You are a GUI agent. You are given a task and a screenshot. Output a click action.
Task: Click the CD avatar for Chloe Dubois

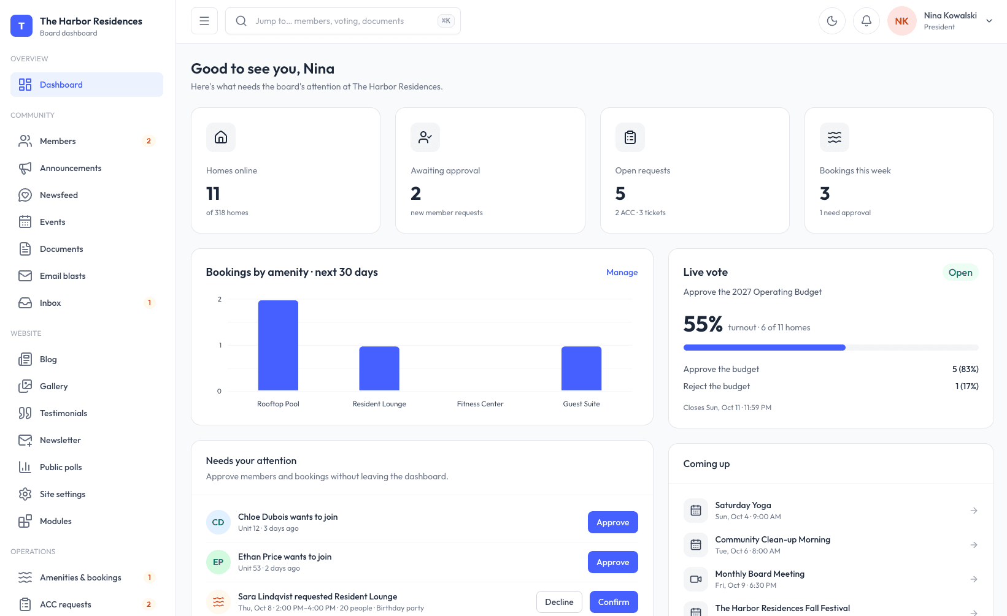pyautogui.click(x=218, y=522)
